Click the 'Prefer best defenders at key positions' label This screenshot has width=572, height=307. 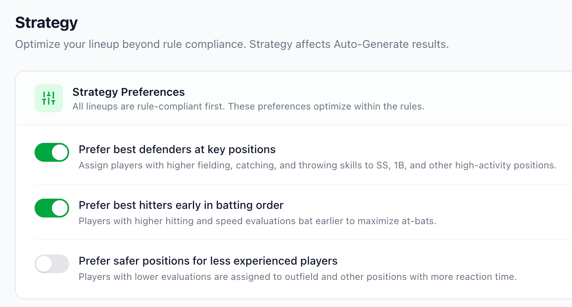click(177, 150)
